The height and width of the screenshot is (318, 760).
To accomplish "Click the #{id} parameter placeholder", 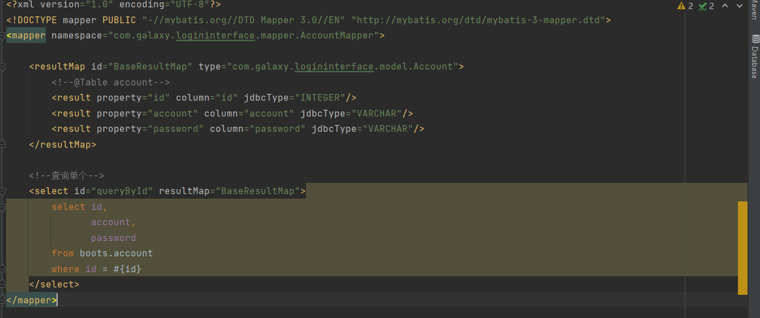I will coord(128,269).
